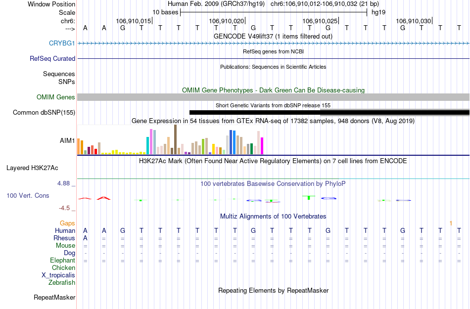
Task: Click Short Genetic Variants from dbSNP title
Action: (x=273, y=105)
